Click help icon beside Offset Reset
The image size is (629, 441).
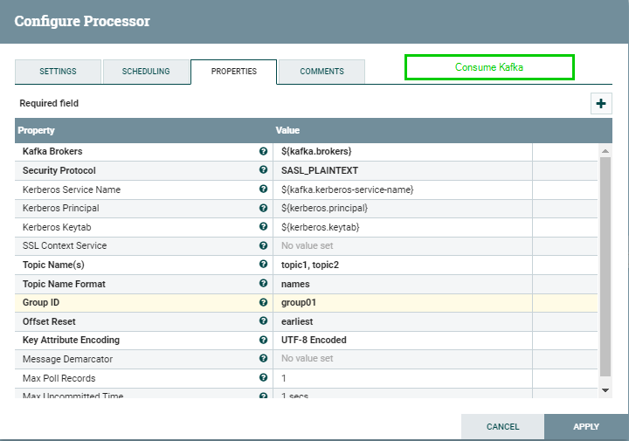coord(263,321)
